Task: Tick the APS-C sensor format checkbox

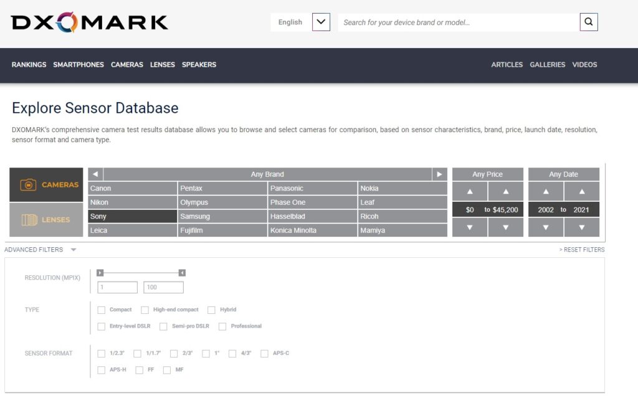Action: pyautogui.click(x=264, y=354)
